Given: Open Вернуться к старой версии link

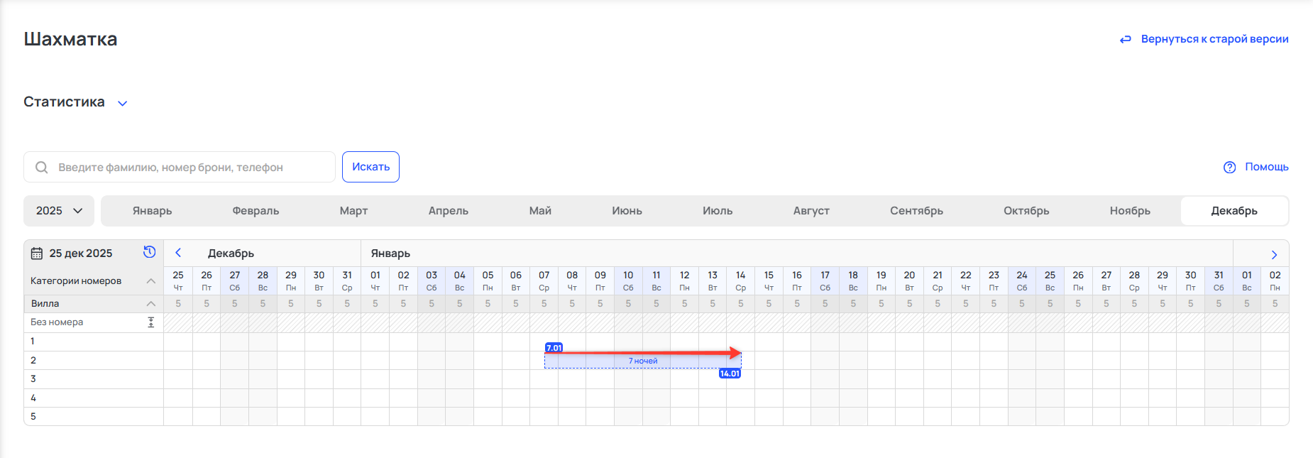Looking at the screenshot, I should [x=1214, y=39].
